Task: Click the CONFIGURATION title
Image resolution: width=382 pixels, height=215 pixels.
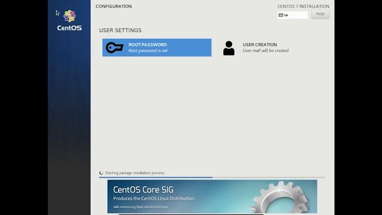Action: [x=113, y=7]
